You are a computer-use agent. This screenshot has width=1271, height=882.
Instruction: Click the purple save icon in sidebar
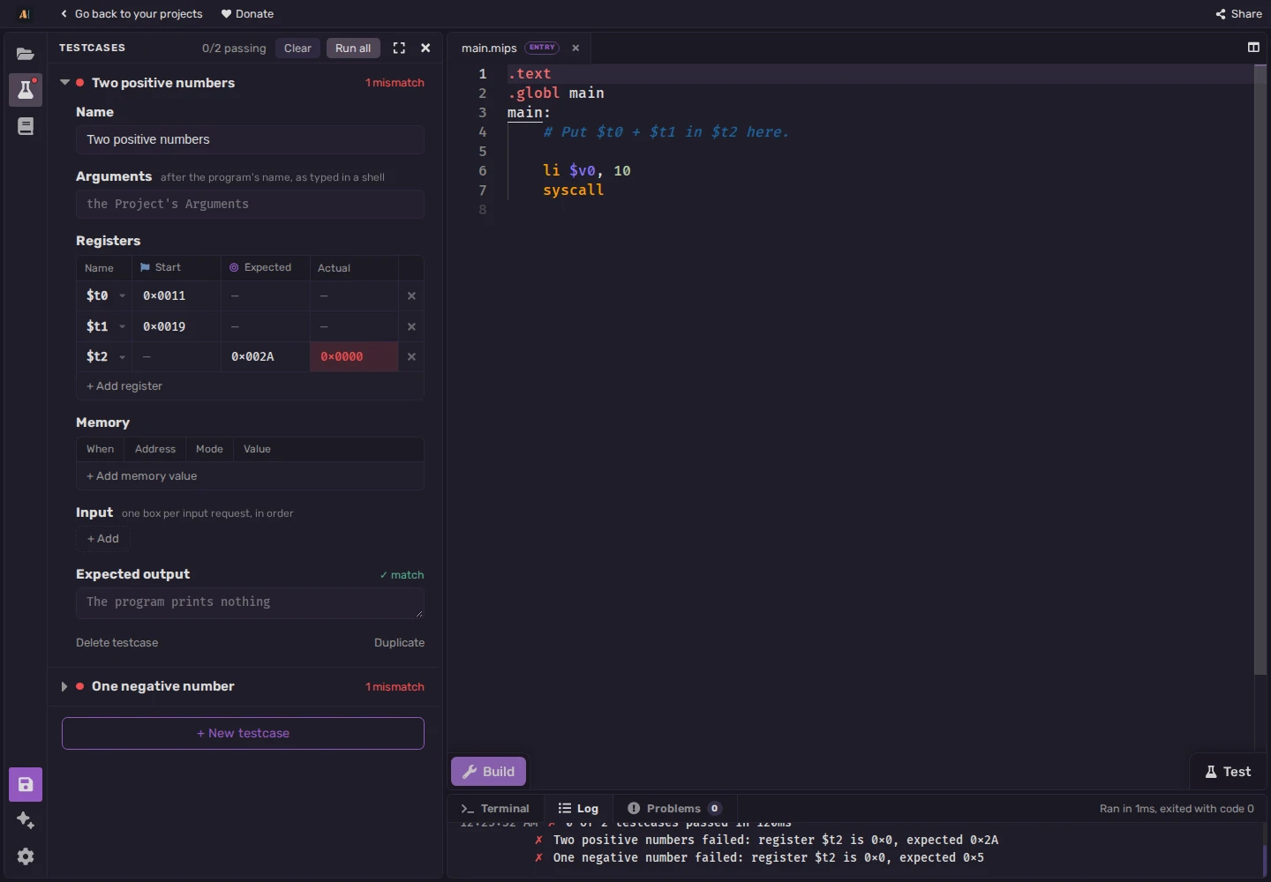tap(26, 784)
